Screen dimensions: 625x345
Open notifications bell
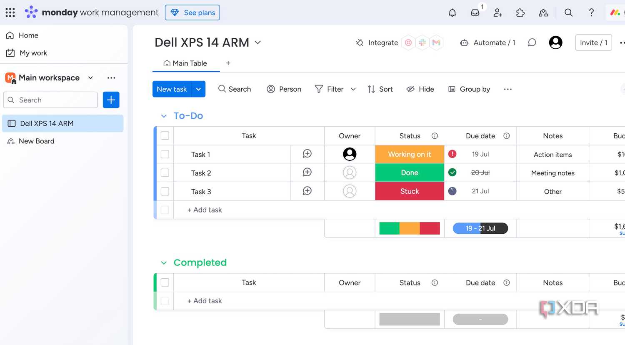pos(452,12)
